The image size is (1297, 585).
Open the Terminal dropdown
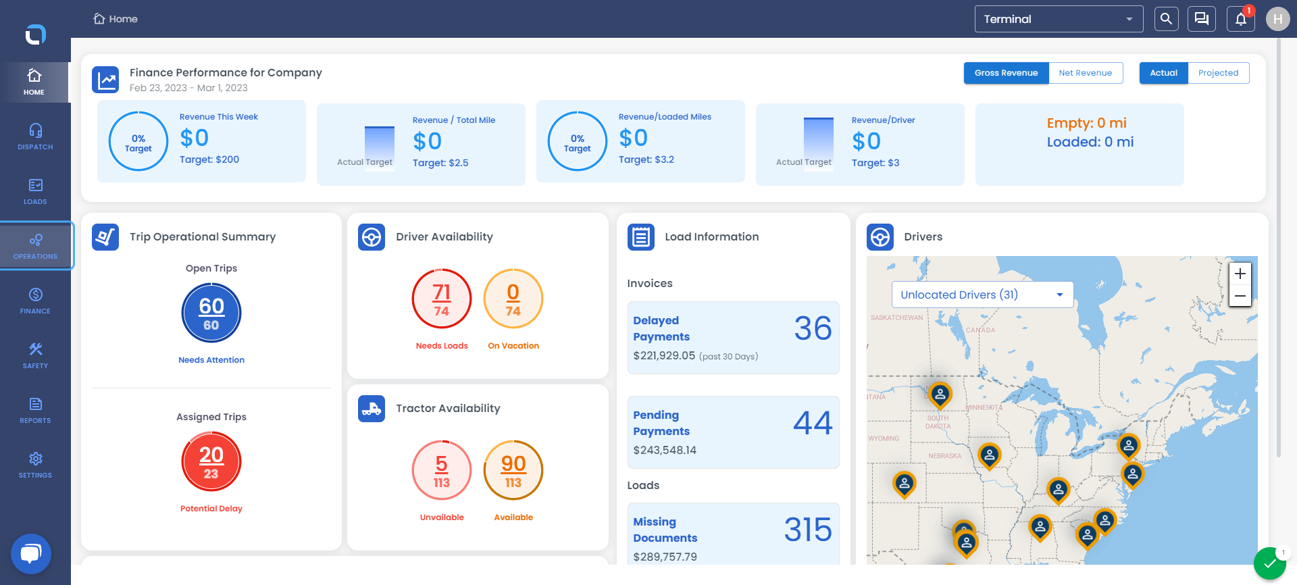(x=1059, y=19)
